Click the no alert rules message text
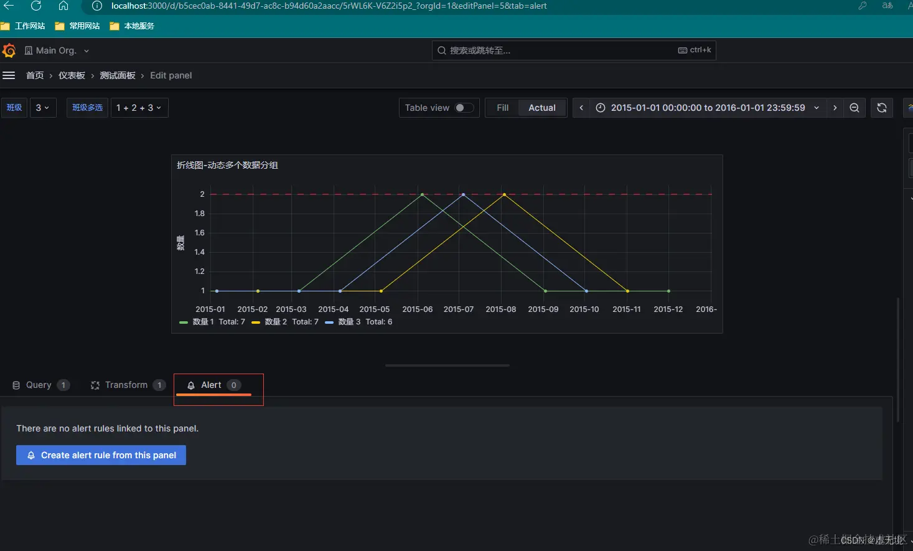 click(x=108, y=428)
